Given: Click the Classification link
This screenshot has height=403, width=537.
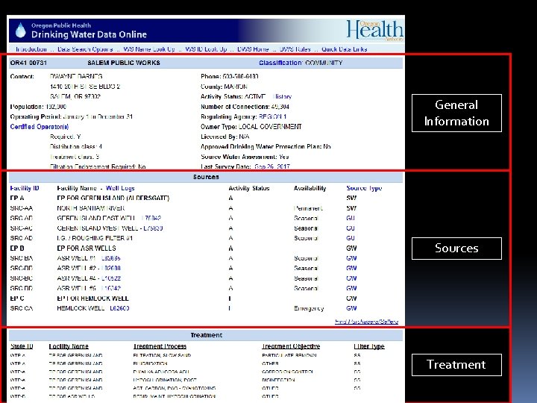Looking at the screenshot, I should pyautogui.click(x=280, y=63).
